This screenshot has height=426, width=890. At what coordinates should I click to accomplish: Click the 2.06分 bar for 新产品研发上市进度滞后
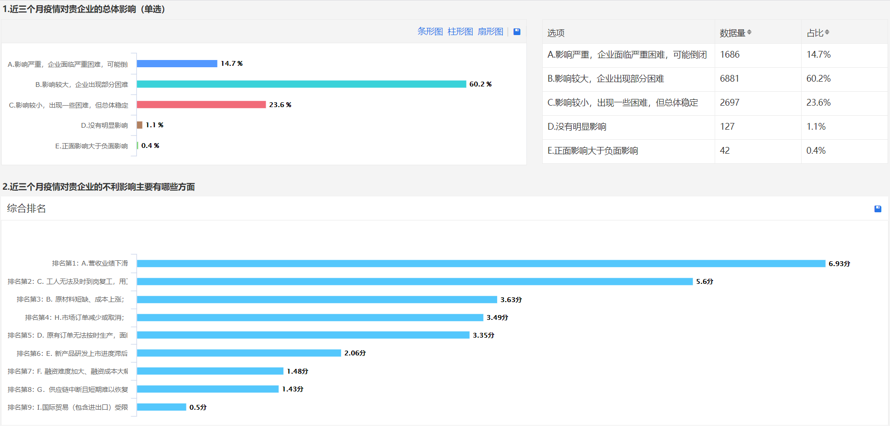(239, 353)
